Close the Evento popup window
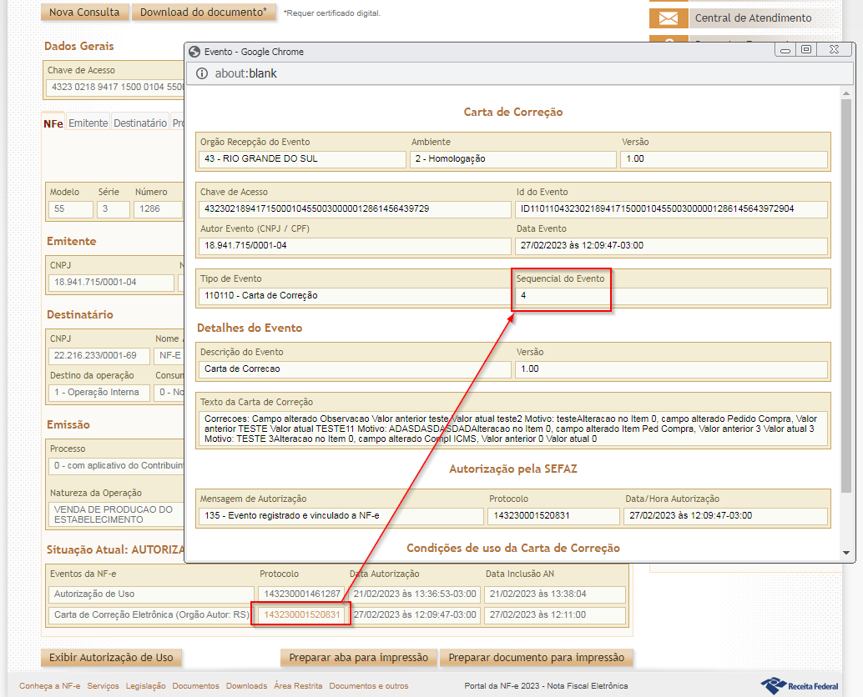This screenshot has height=697, width=863. [835, 50]
